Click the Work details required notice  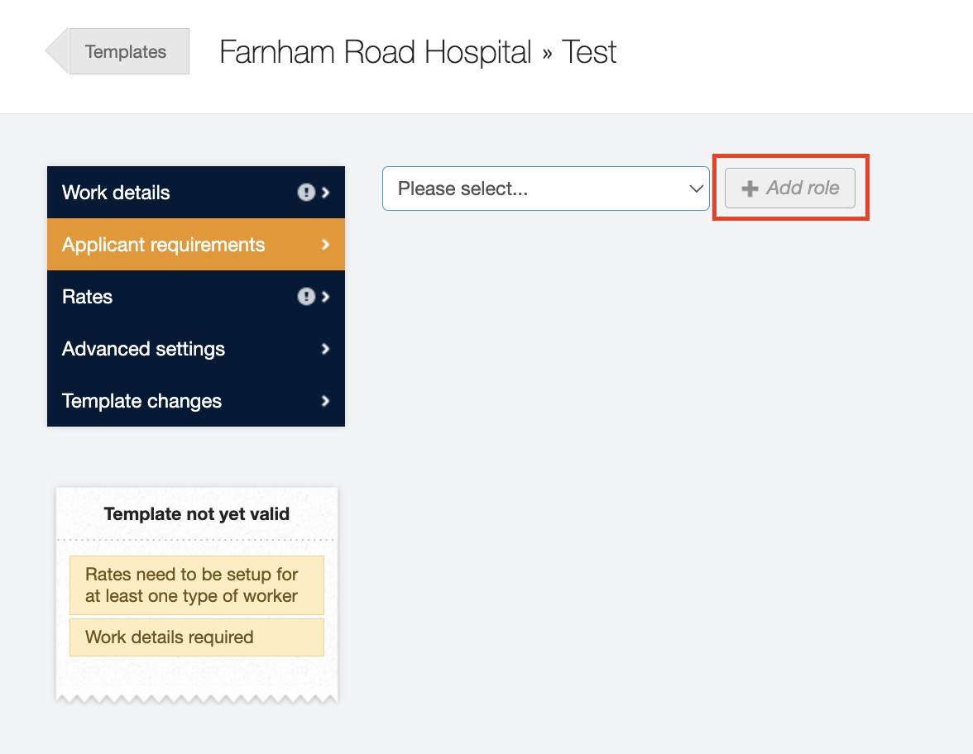click(x=196, y=637)
